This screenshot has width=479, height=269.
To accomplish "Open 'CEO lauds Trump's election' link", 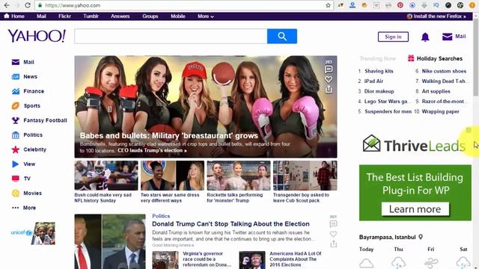I will (x=152, y=151).
